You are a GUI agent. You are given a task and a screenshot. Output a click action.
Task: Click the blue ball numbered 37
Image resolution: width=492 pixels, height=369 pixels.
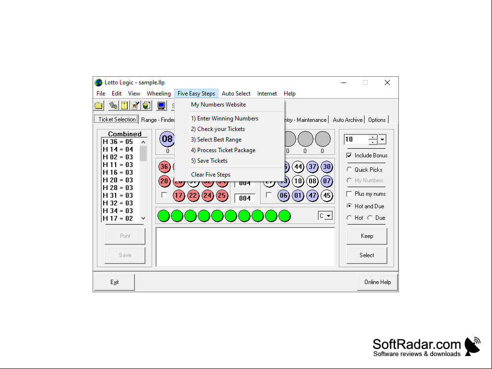[312, 167]
